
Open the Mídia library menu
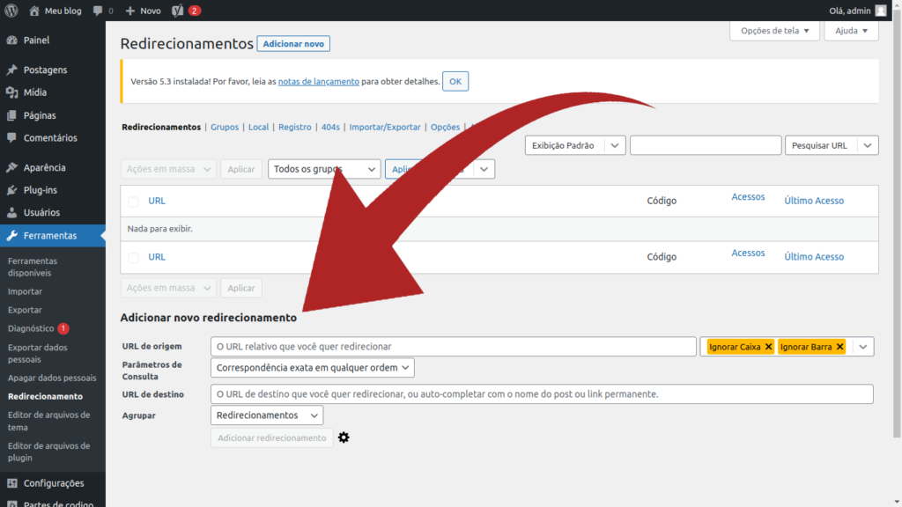(x=35, y=92)
